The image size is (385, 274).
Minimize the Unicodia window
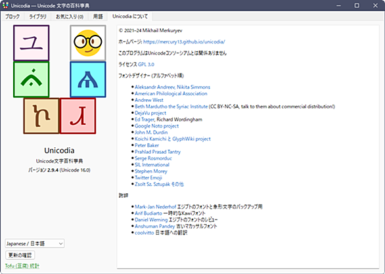tap(338, 5)
